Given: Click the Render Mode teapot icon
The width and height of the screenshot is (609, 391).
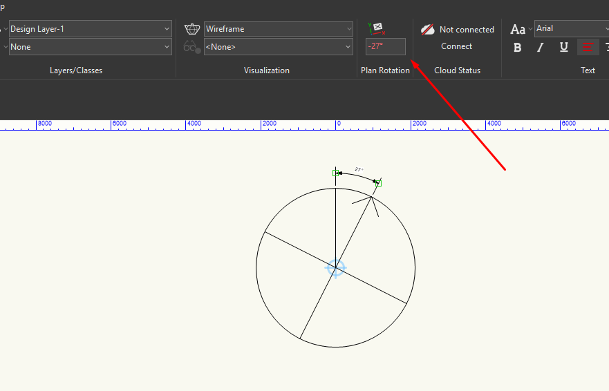Looking at the screenshot, I should point(192,29).
